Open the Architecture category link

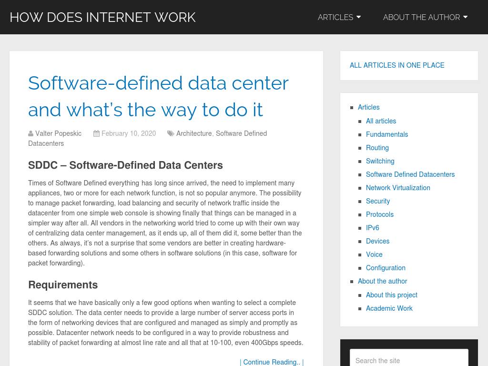(x=194, y=133)
